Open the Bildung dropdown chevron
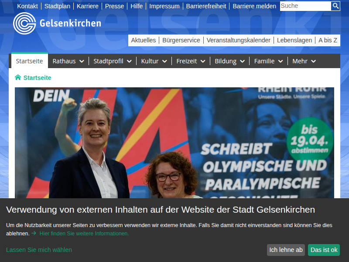The height and width of the screenshot is (262, 349). (x=243, y=61)
